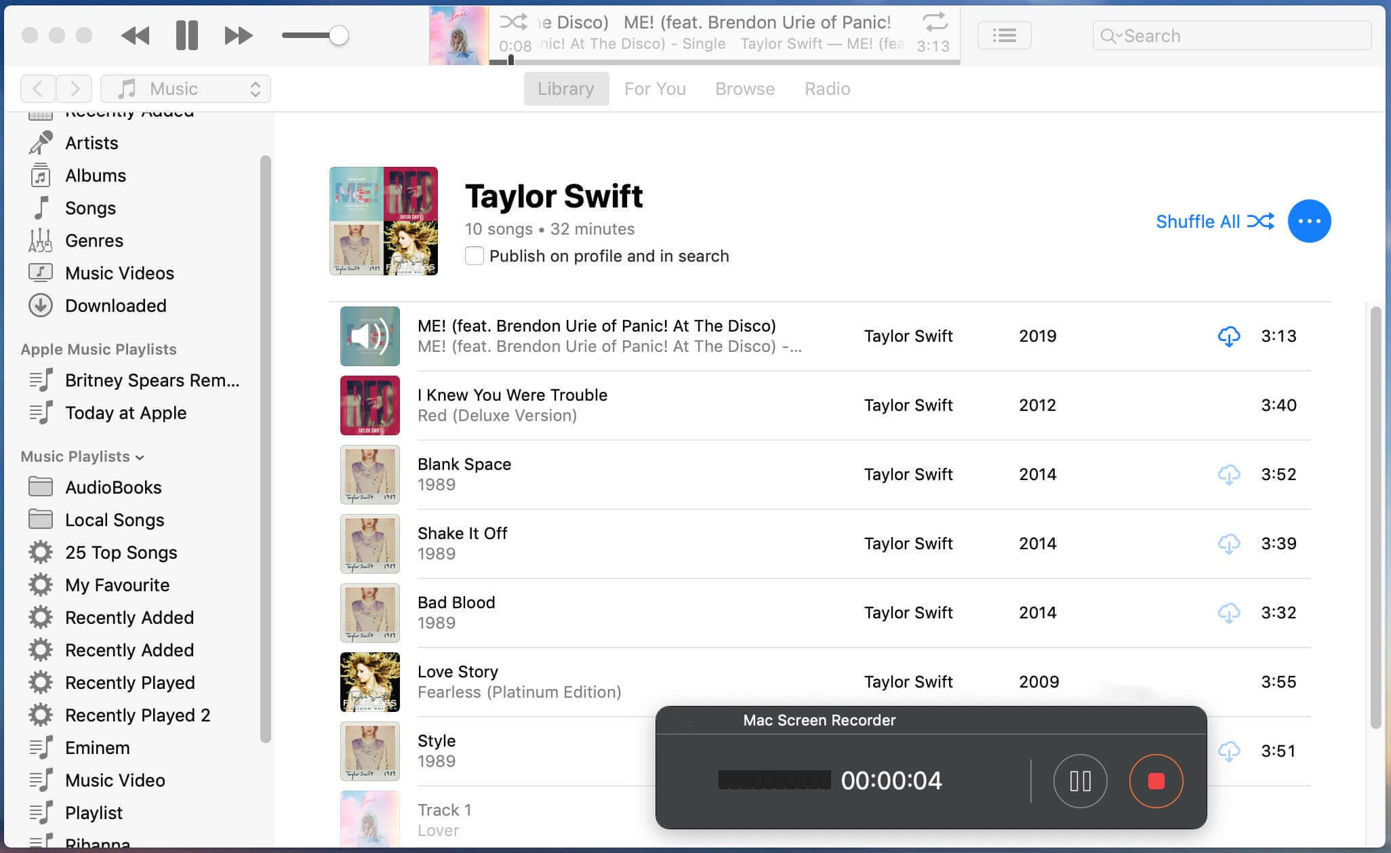The image size is (1391, 853).
Task: Select the For You tab
Action: [655, 88]
